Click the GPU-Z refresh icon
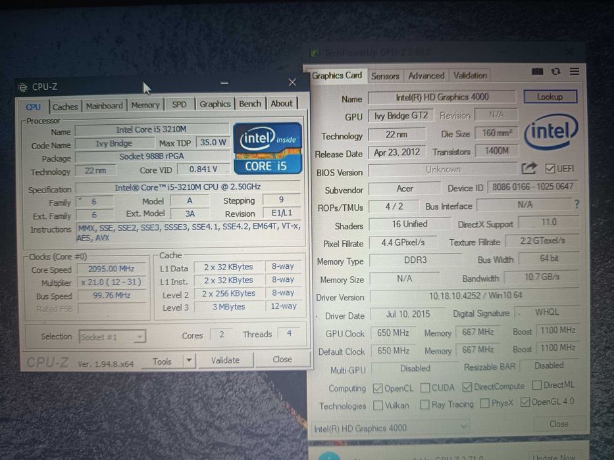This screenshot has width=614, height=460. [555, 71]
